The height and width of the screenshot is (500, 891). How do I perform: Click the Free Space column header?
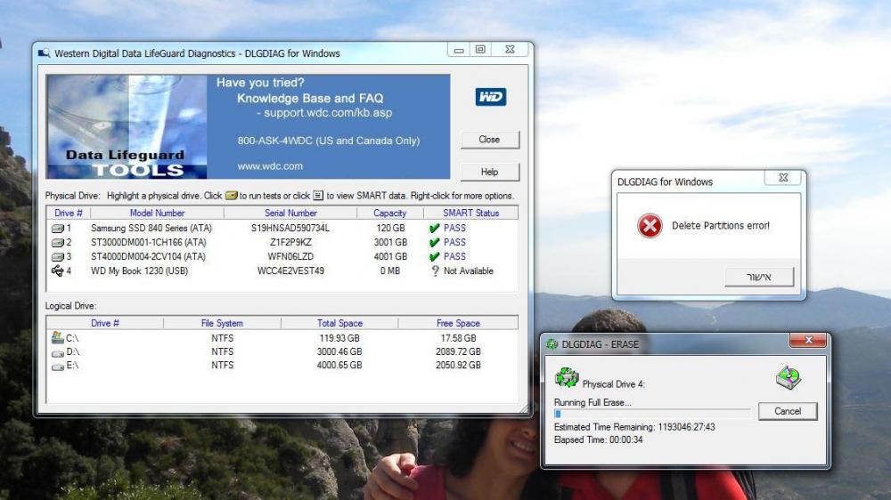click(458, 323)
